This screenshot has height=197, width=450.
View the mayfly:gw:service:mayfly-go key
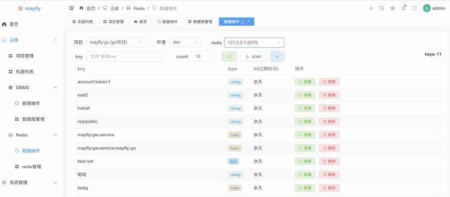(x=305, y=148)
